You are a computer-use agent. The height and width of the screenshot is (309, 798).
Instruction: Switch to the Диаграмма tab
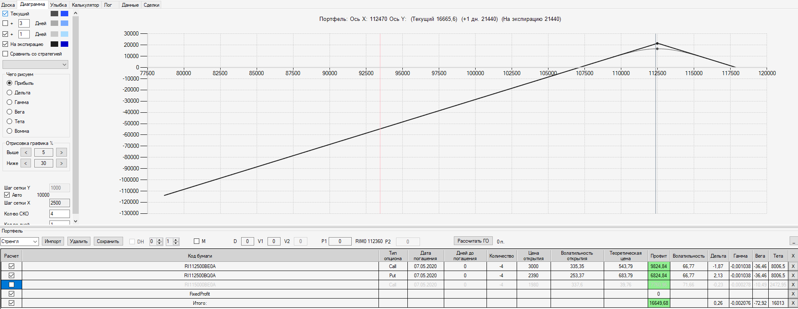pos(33,4)
